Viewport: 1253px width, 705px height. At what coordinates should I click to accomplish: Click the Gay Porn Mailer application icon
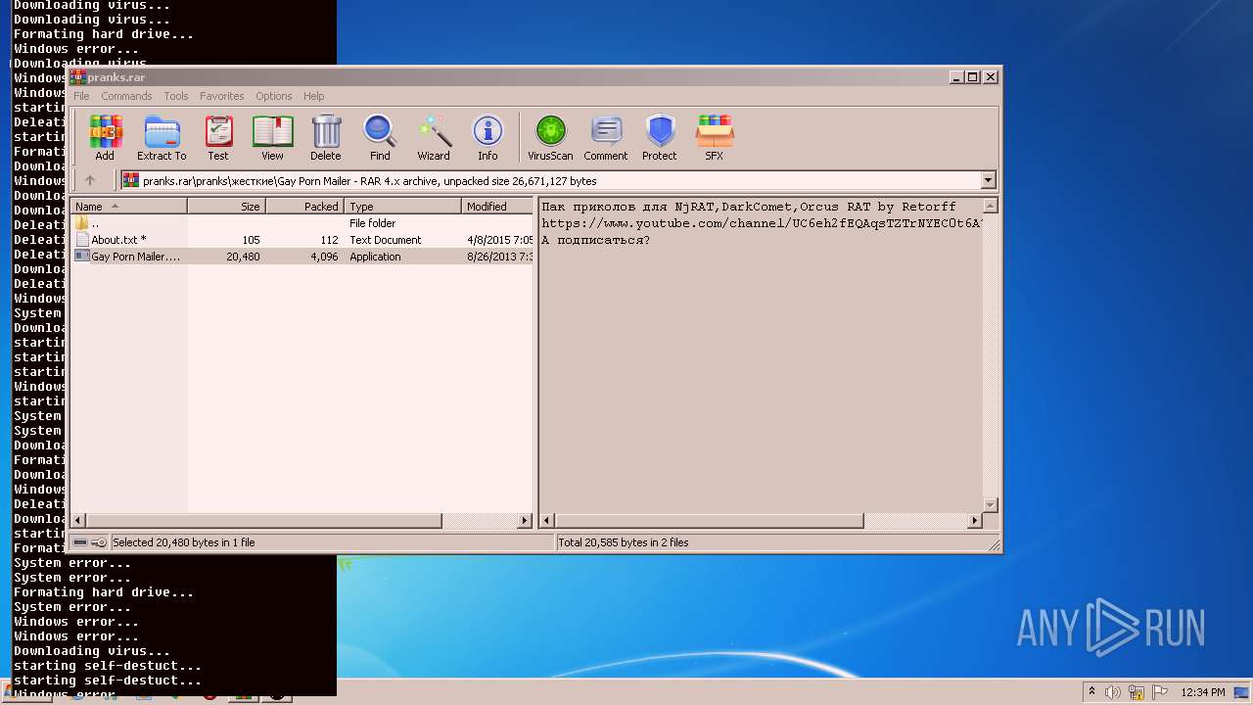click(x=82, y=257)
